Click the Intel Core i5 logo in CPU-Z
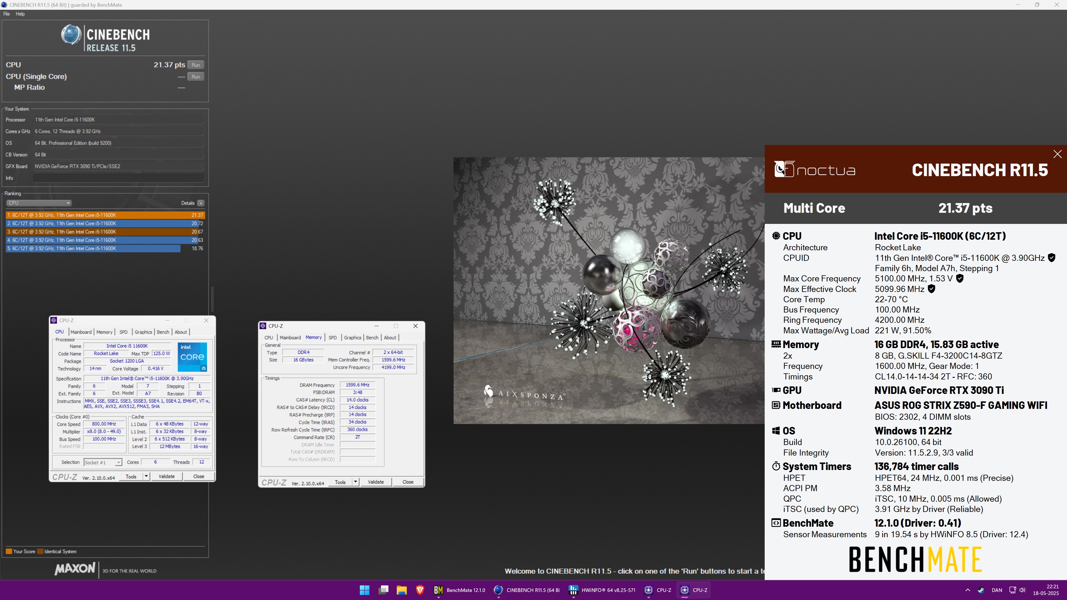Viewport: 1067px width, 600px height. point(192,356)
